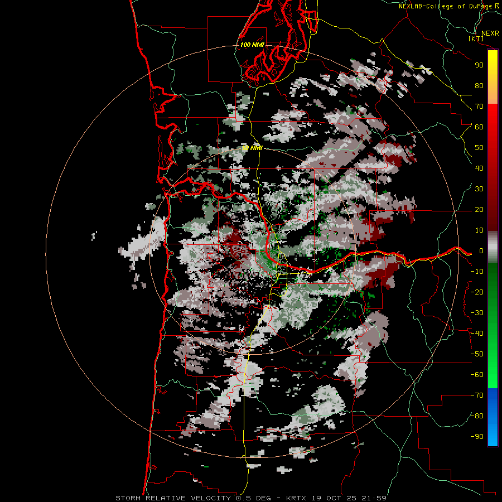Click the "NEXR" label above the color scale
Screen dimensions: 502x502
tap(490, 33)
